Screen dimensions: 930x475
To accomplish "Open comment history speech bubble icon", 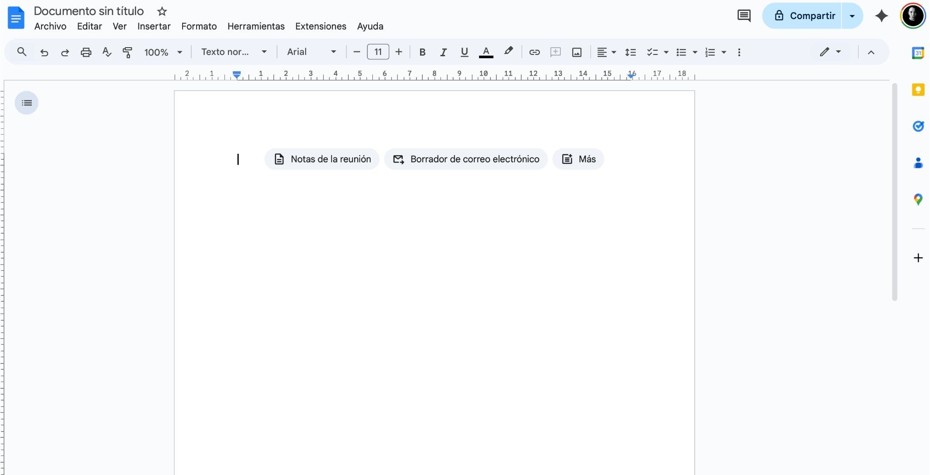I will (x=744, y=16).
